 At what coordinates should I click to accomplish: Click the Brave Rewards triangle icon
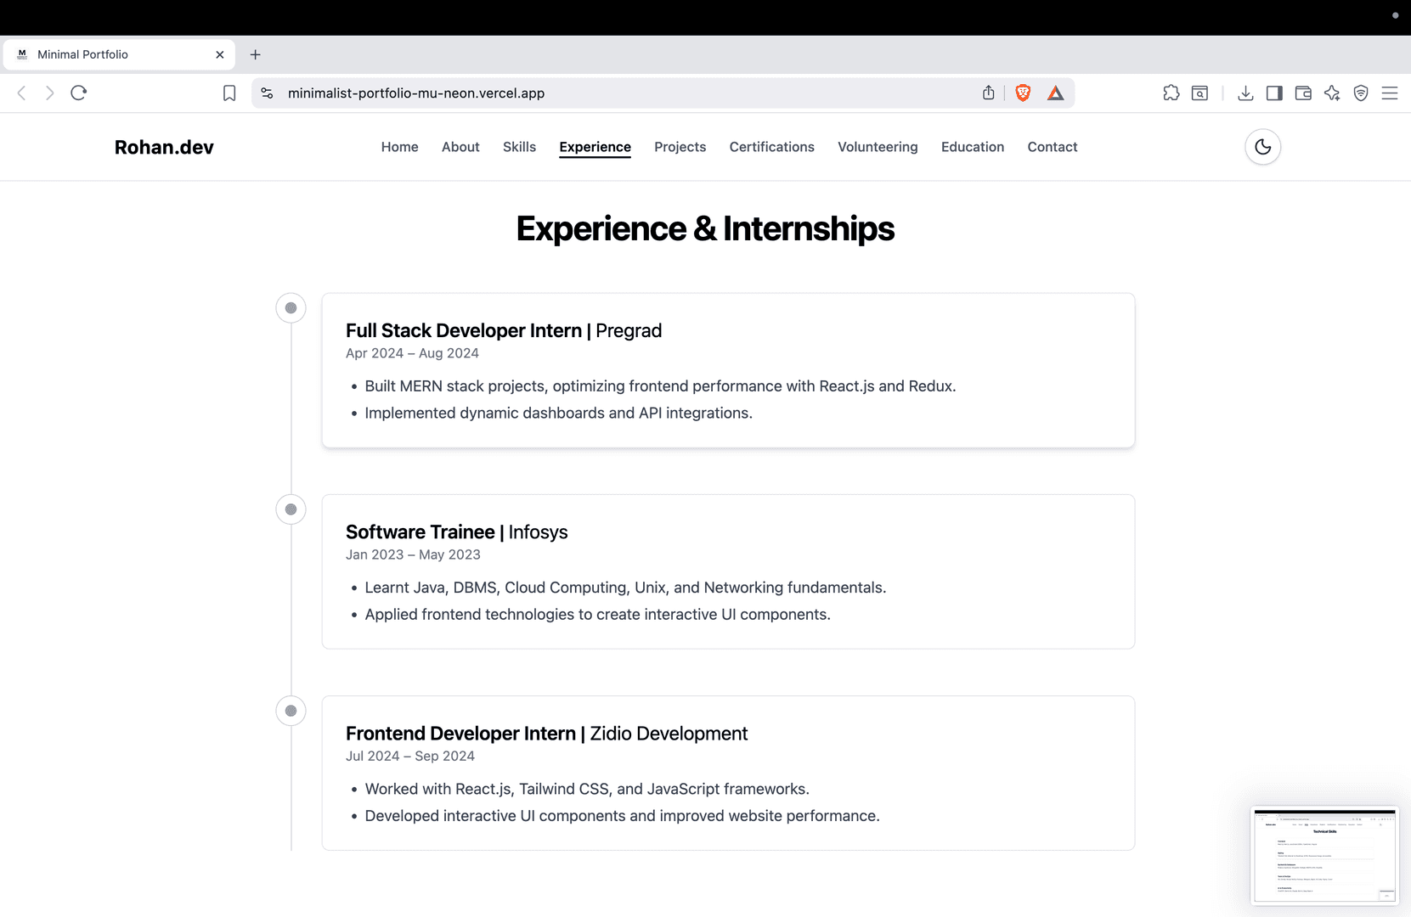(1055, 93)
